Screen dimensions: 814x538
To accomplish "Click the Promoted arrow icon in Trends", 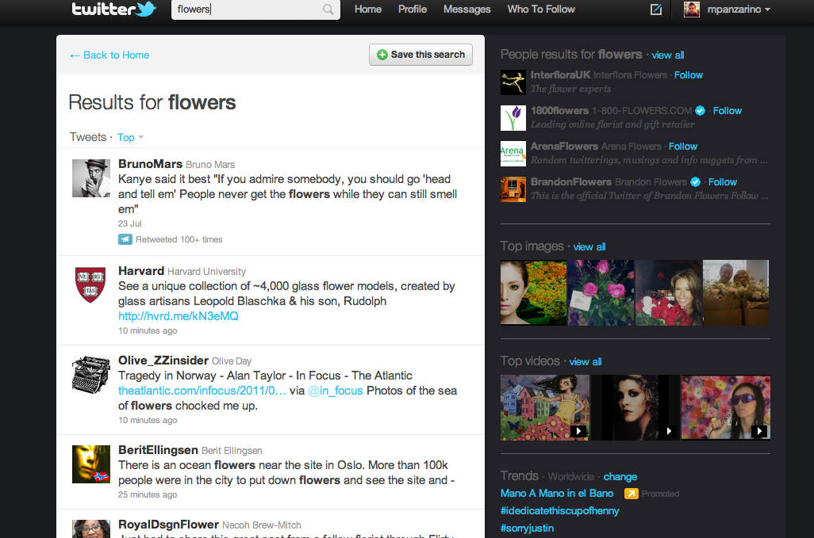I will 631,494.
